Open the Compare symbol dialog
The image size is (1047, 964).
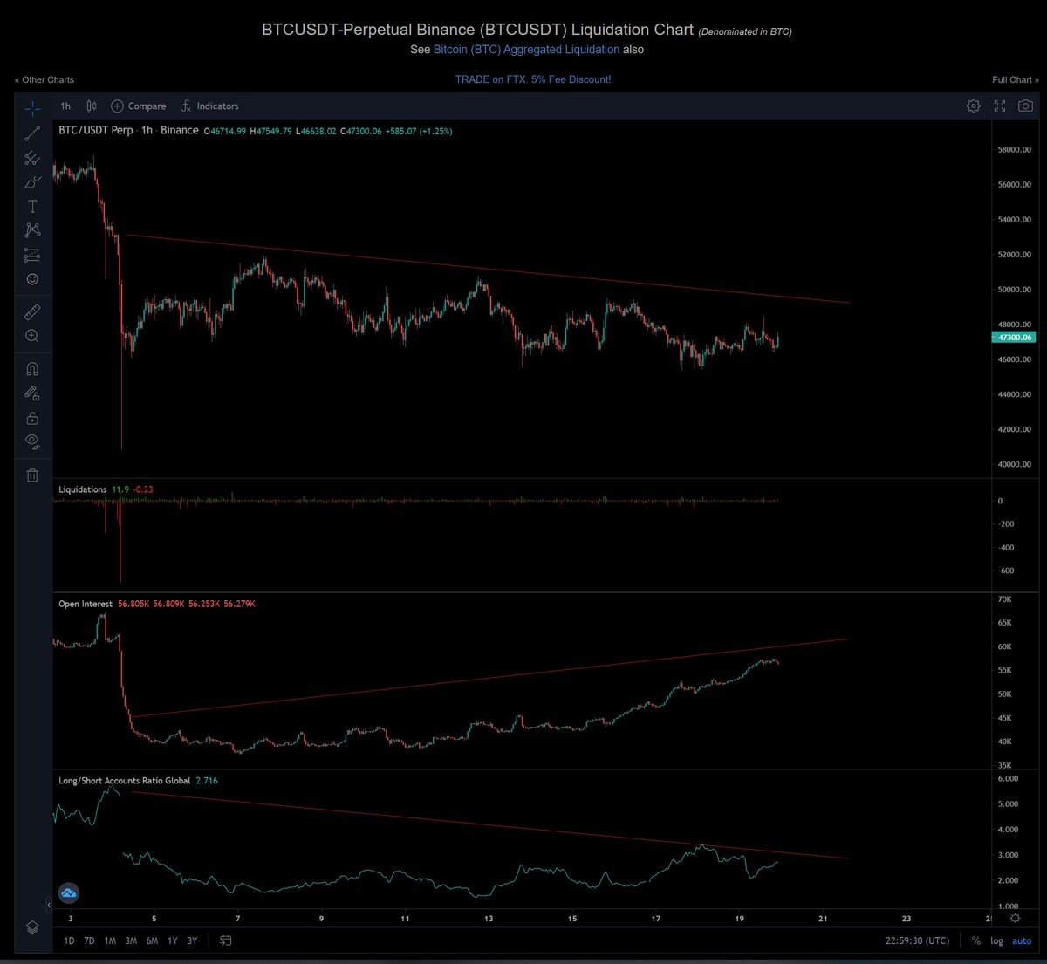(x=138, y=106)
